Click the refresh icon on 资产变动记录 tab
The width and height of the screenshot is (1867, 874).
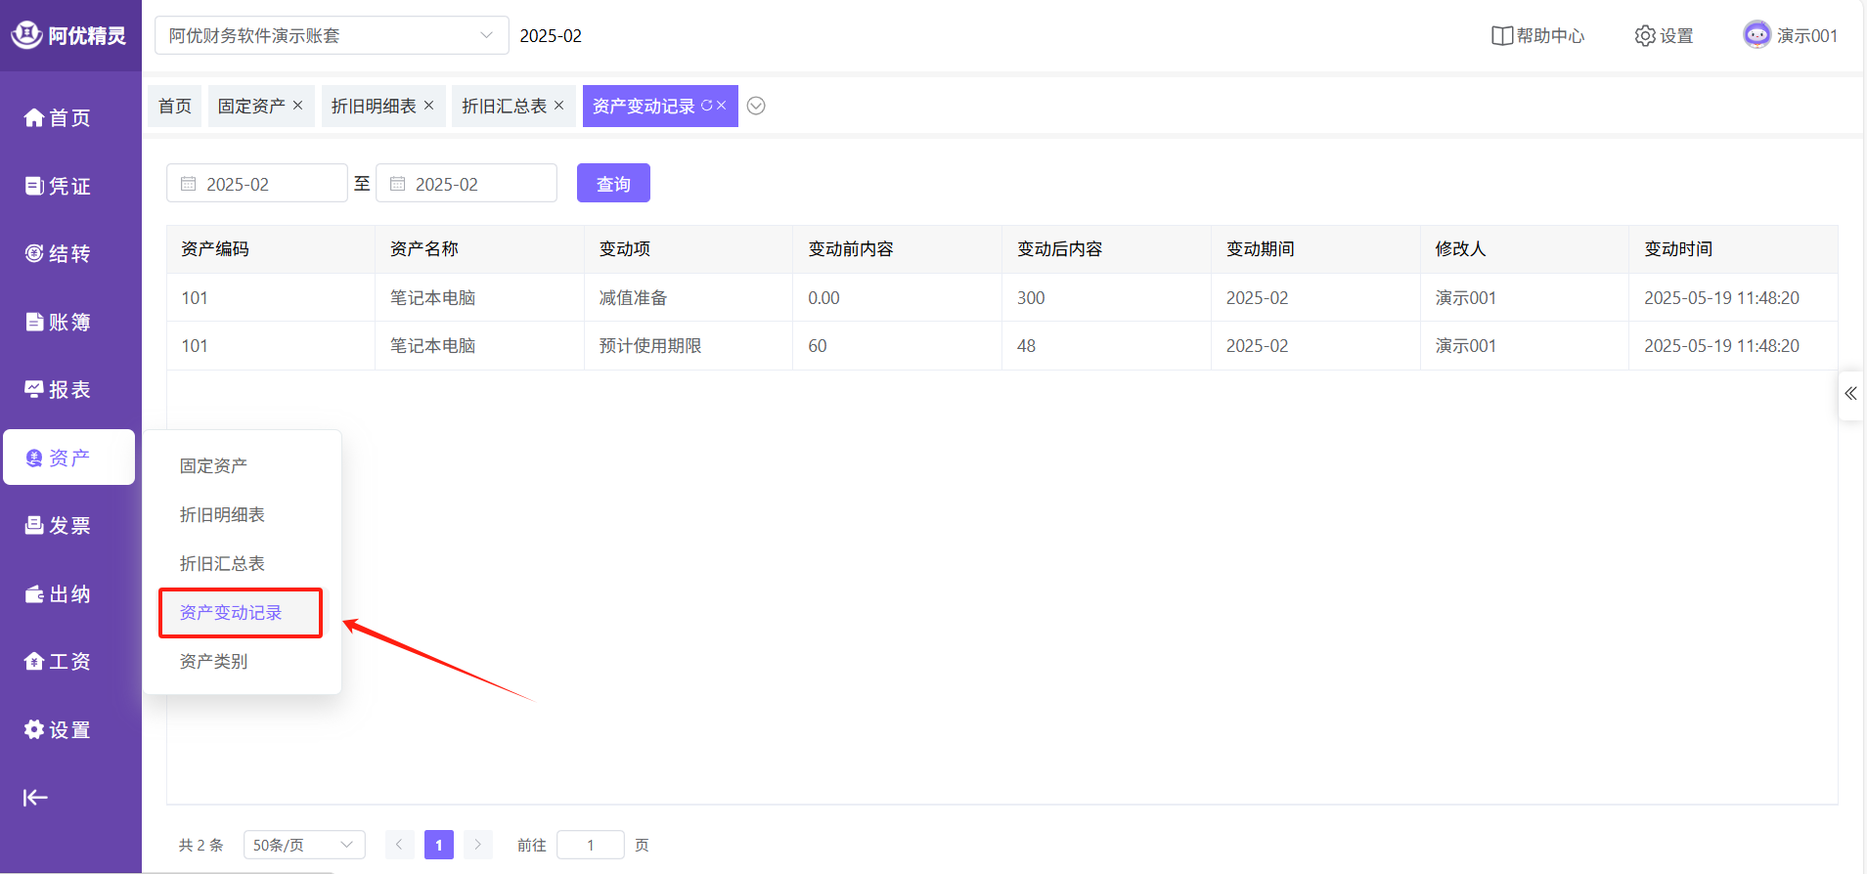click(x=706, y=106)
